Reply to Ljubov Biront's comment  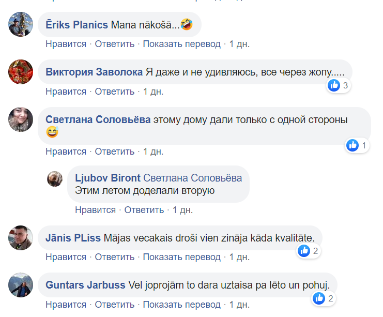tap(144, 210)
